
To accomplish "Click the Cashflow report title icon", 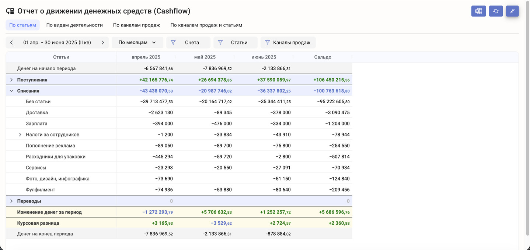I will [10, 11].
